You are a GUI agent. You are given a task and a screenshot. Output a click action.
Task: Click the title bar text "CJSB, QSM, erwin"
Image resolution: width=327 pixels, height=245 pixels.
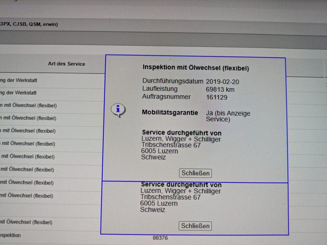point(36,24)
